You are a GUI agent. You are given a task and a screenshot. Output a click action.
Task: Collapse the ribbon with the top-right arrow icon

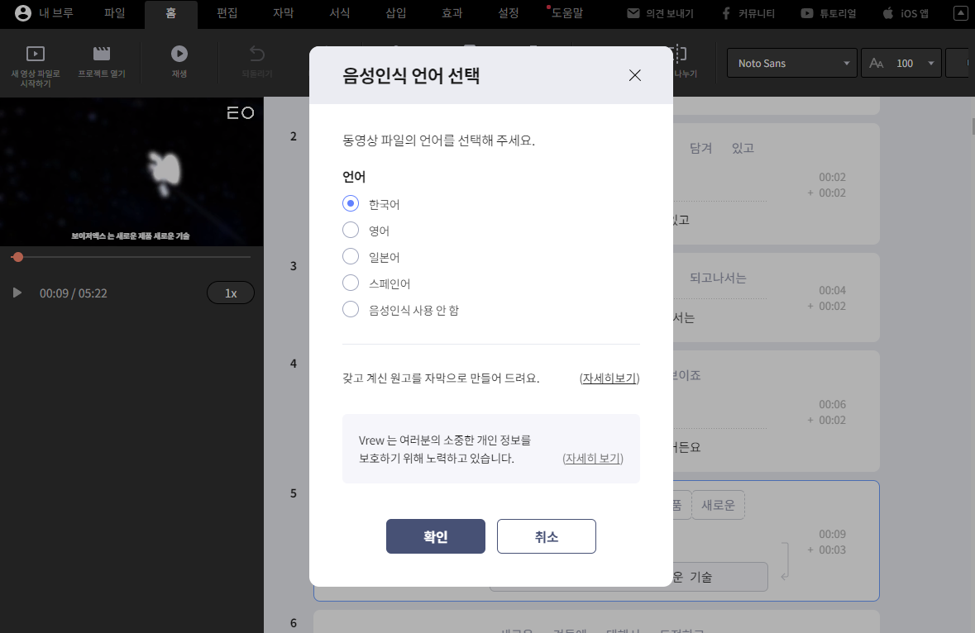[960, 13]
